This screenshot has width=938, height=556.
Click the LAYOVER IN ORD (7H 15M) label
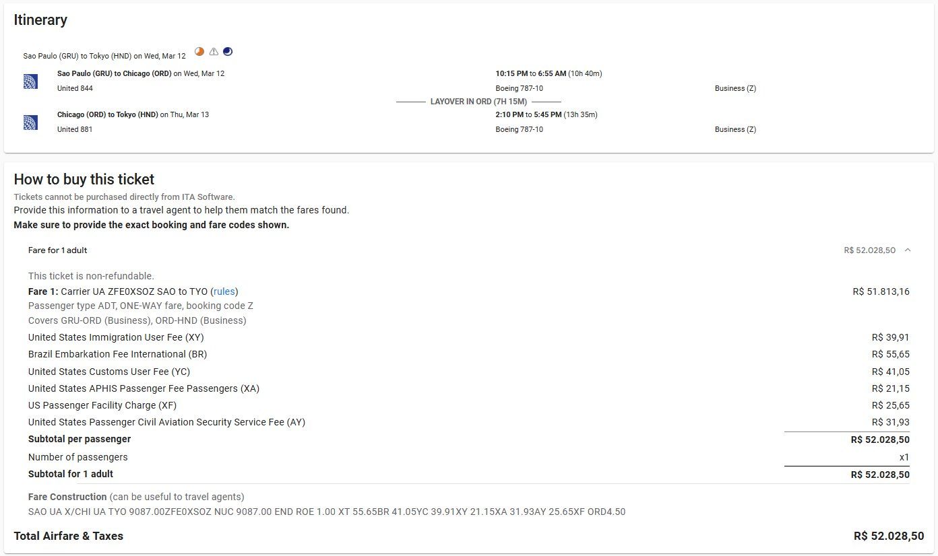(478, 102)
